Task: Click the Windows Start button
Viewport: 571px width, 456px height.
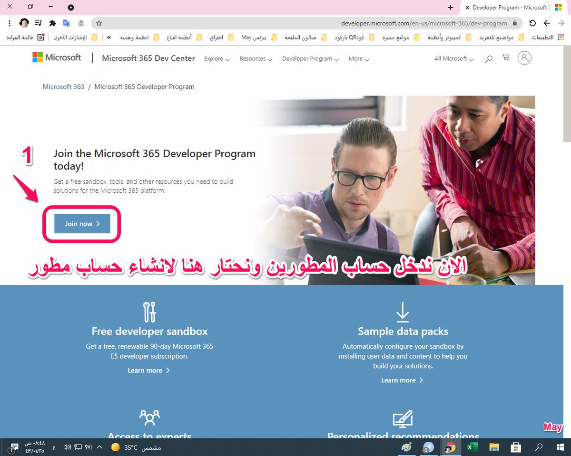Action: coord(560,447)
